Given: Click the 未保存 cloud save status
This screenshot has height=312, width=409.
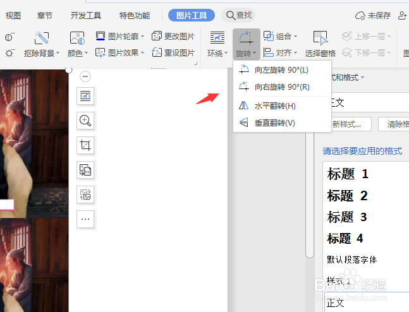Looking at the screenshot, I should tap(373, 16).
